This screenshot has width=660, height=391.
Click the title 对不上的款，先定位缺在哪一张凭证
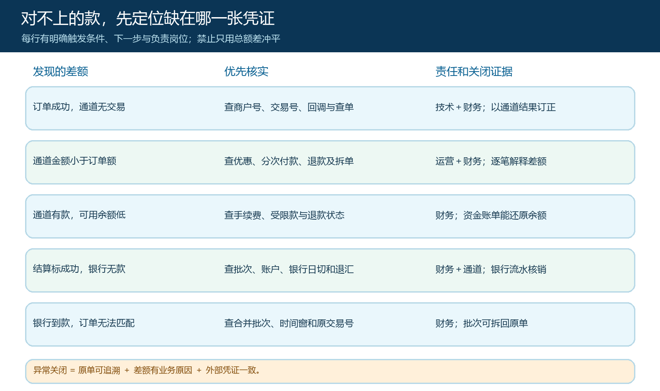[x=148, y=18]
